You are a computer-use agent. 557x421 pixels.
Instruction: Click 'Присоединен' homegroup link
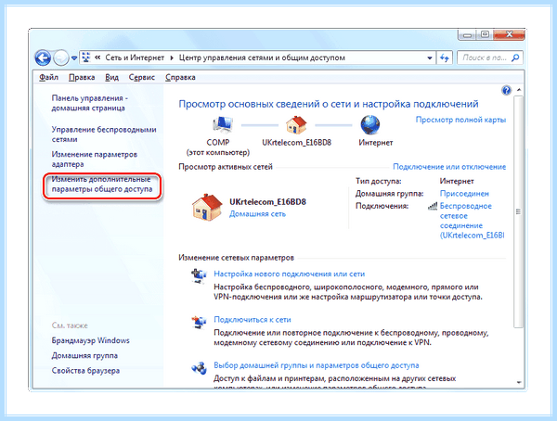(x=464, y=194)
